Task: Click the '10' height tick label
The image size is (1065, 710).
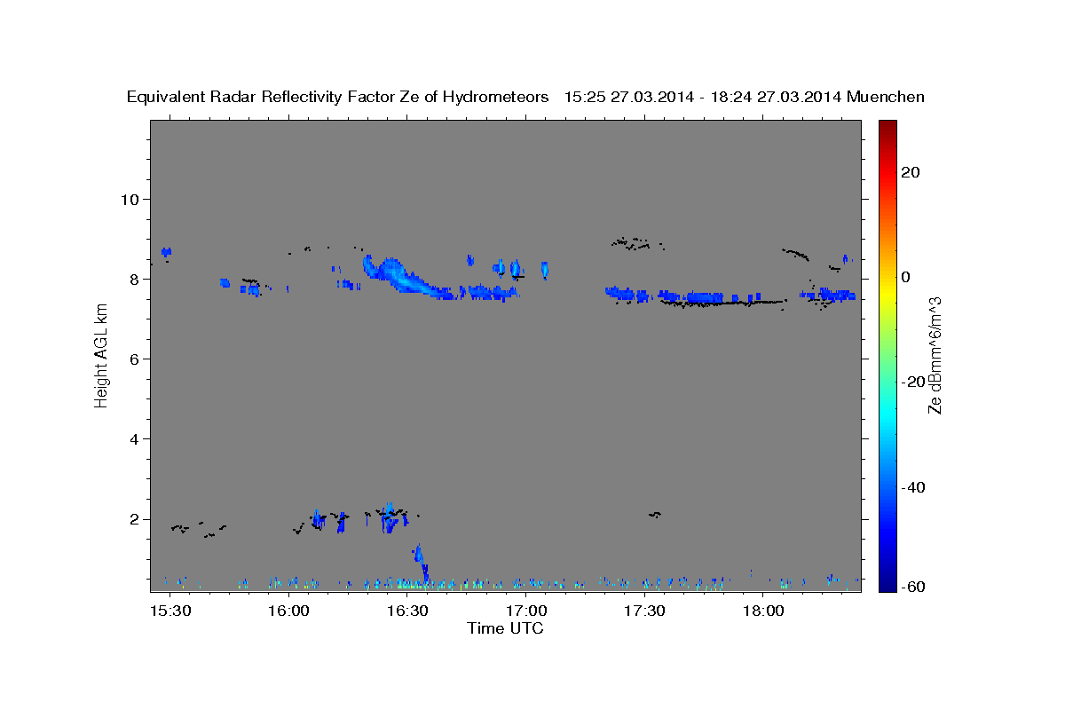Action: pyautogui.click(x=130, y=199)
